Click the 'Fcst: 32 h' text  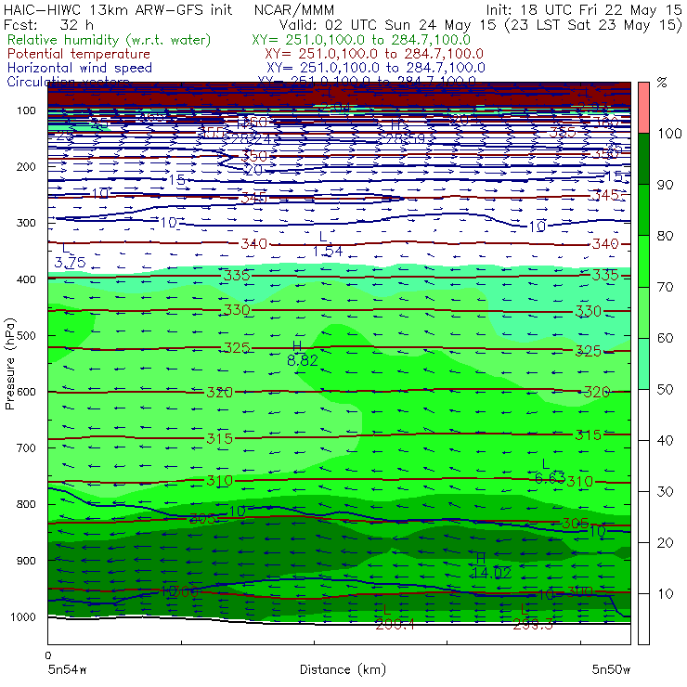click(48, 25)
